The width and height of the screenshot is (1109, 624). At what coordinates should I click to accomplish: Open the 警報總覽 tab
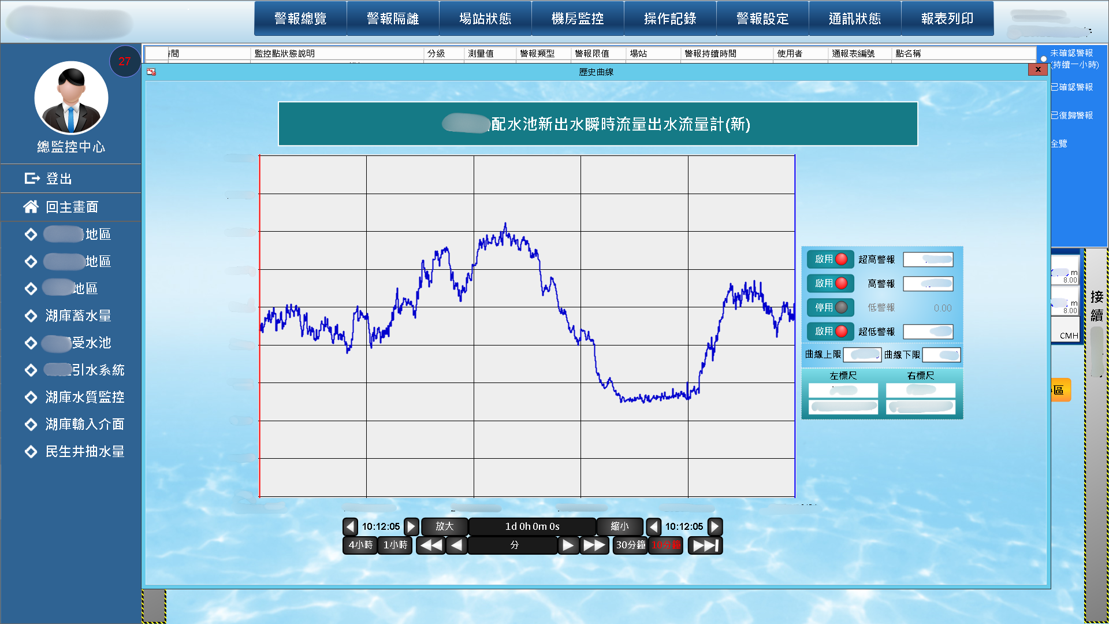click(x=300, y=18)
